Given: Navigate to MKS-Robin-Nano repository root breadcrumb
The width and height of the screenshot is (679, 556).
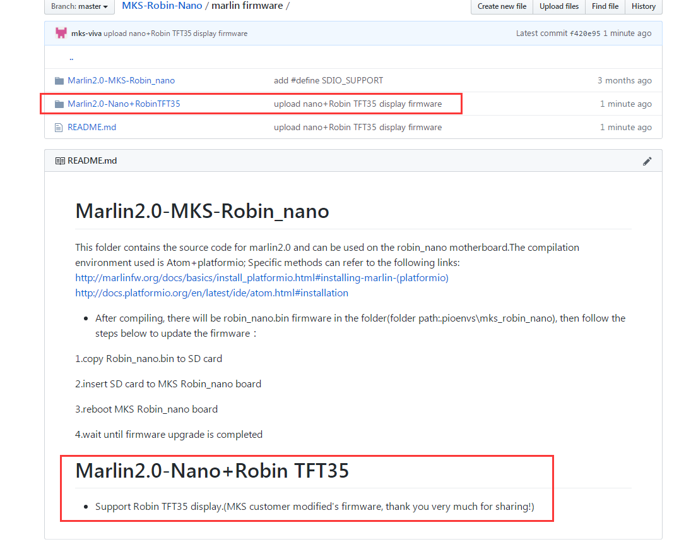Looking at the screenshot, I should click(162, 5).
